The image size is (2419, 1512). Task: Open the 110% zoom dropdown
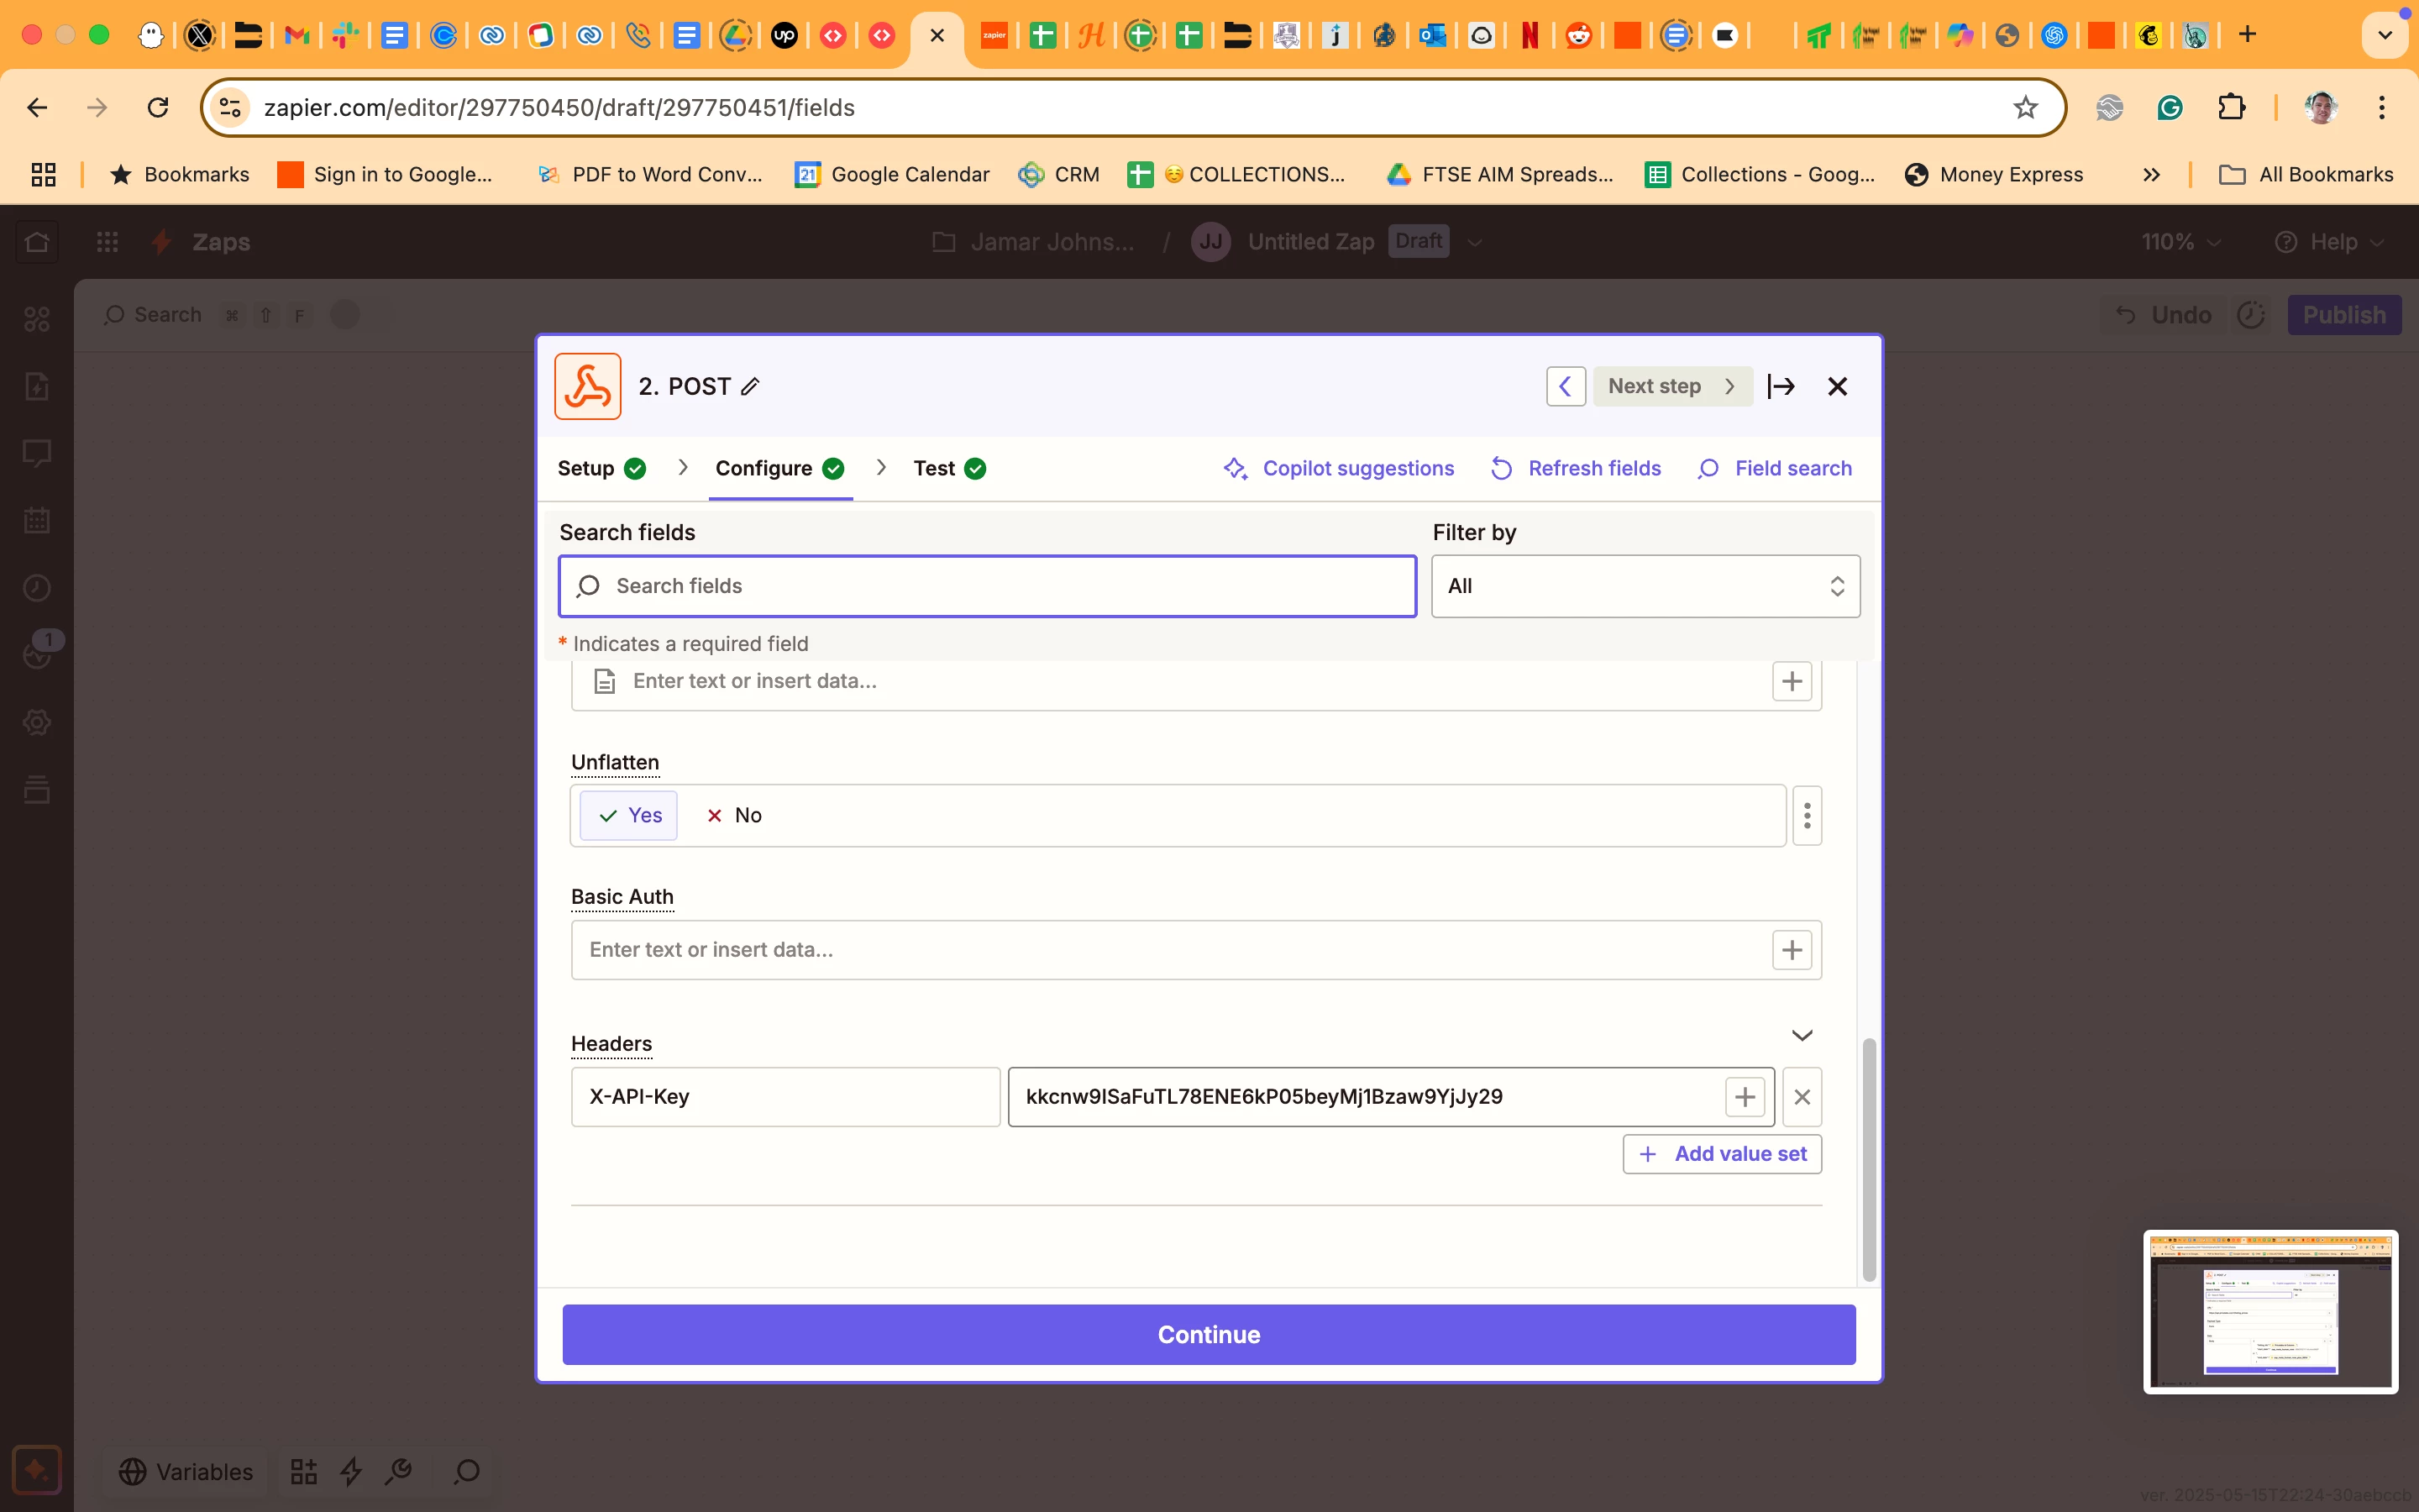click(2179, 242)
